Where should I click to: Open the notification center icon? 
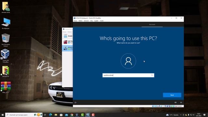[204, 115]
